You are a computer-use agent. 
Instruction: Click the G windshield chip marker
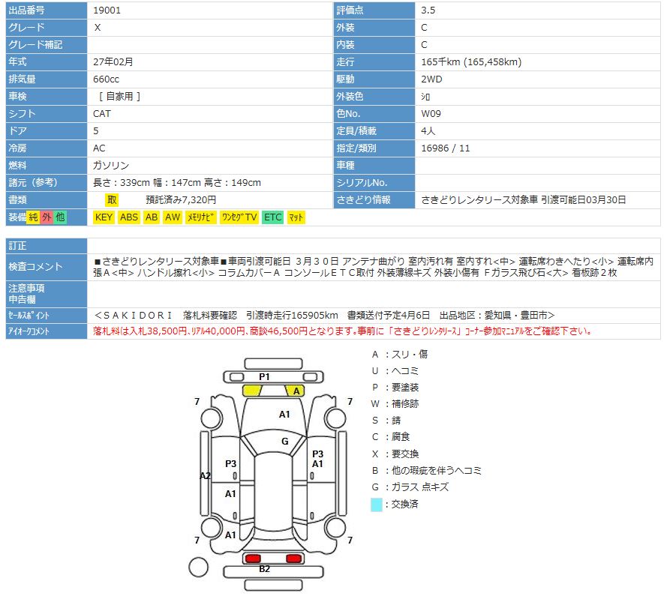284,442
